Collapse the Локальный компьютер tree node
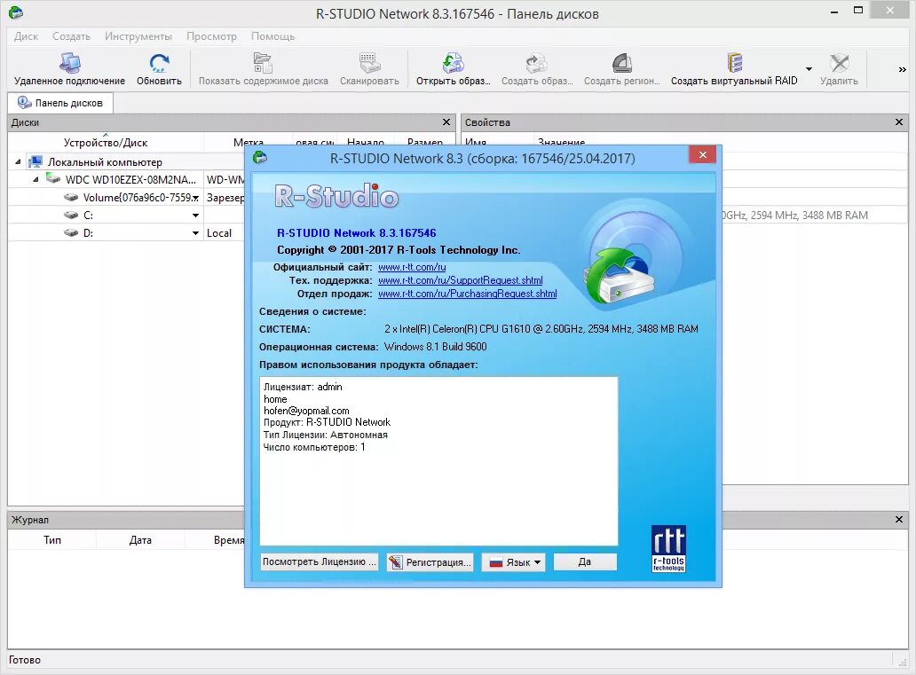This screenshot has height=675, width=916. pyautogui.click(x=18, y=161)
